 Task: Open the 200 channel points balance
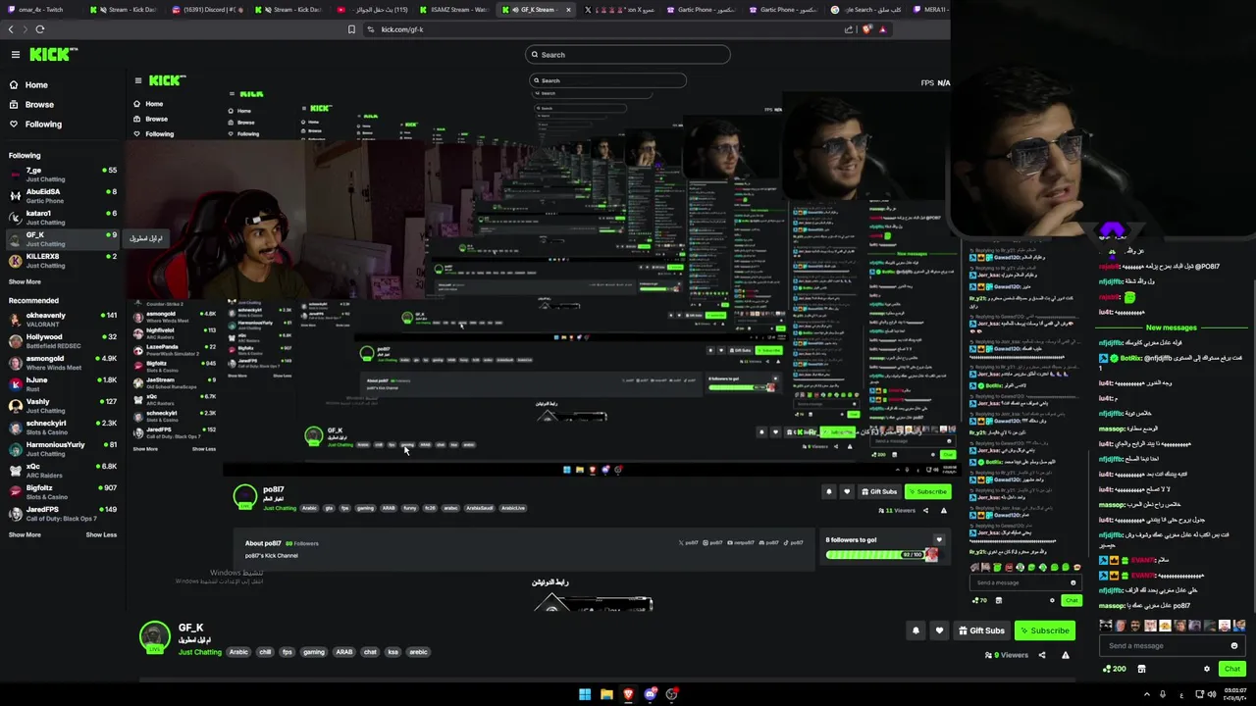(1114, 669)
